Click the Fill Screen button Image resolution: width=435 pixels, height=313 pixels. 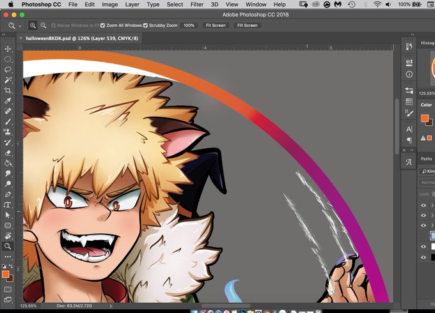247,26
